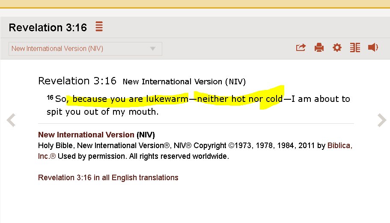Viewport: 390px width, 223px height.
Task: Click the share passage icon
Action: tap(301, 47)
